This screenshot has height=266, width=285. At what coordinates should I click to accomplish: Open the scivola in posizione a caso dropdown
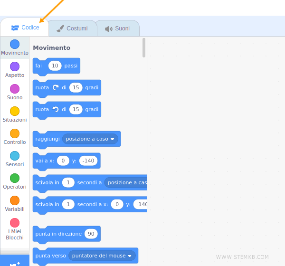(x=126, y=182)
